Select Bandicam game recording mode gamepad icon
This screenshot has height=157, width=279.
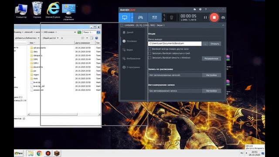[x=140, y=17]
